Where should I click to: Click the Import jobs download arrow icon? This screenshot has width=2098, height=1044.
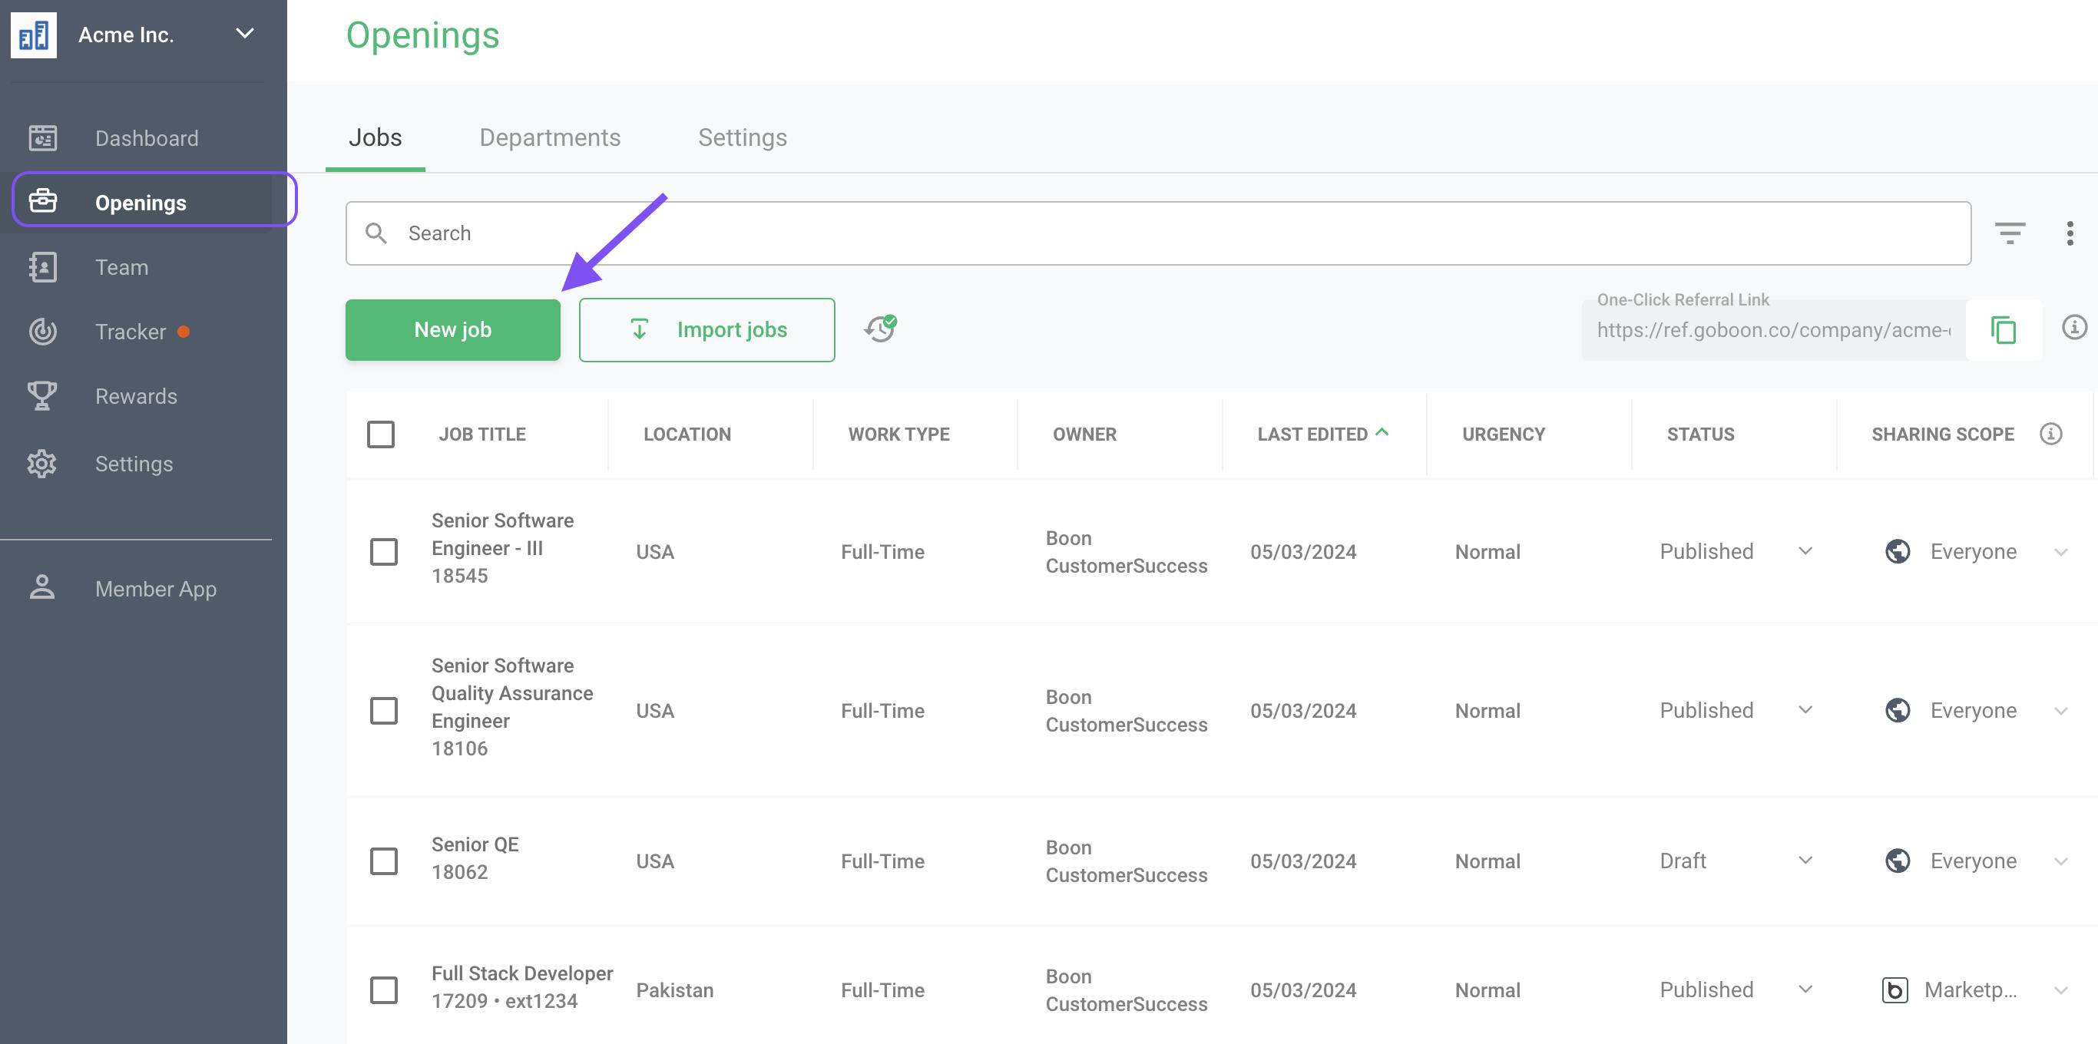pos(640,329)
